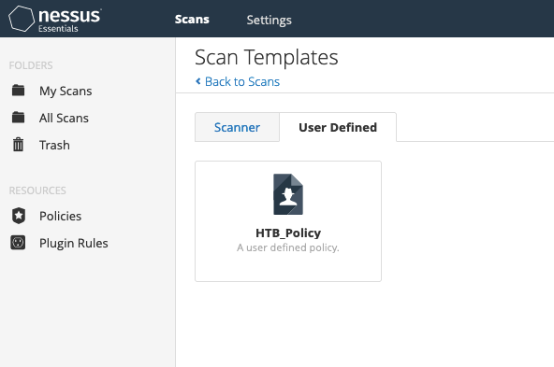
Task: Open the All Scans folder
Action: [64, 118]
